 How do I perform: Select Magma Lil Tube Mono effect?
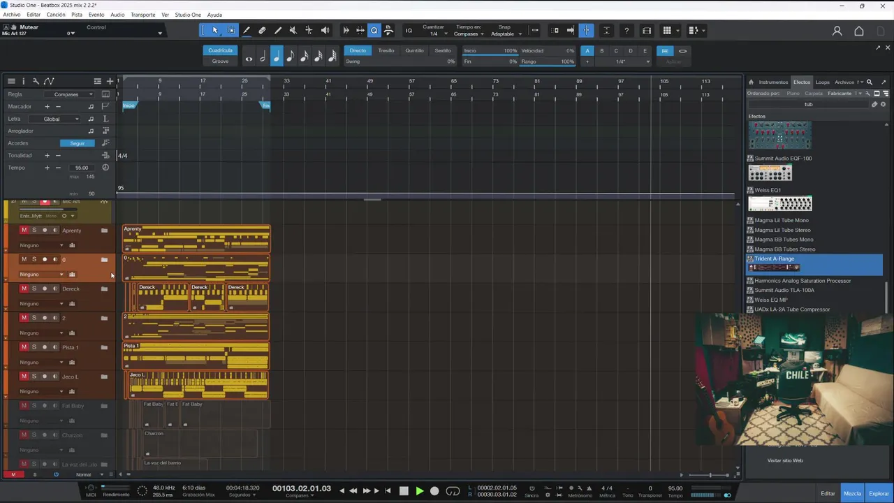point(782,220)
